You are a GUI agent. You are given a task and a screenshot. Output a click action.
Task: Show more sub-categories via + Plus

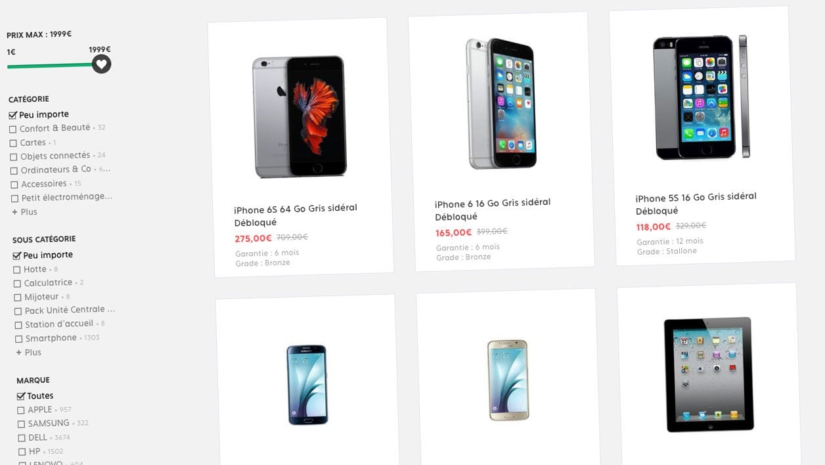coord(29,353)
